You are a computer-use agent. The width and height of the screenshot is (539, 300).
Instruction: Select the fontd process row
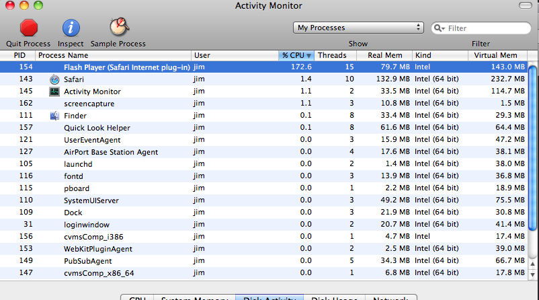click(x=263, y=176)
